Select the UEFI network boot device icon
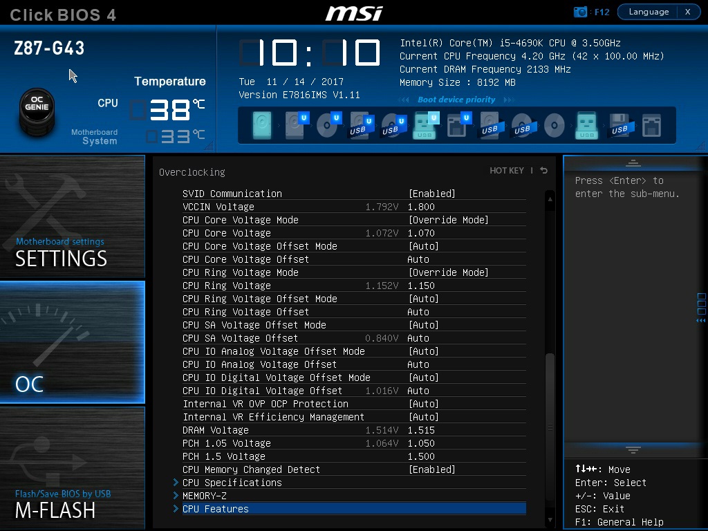 pyautogui.click(x=459, y=125)
